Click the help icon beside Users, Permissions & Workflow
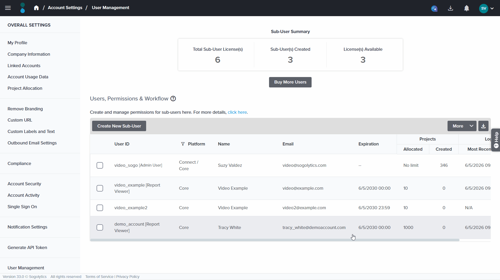Image resolution: width=500 pixels, height=280 pixels. tap(173, 99)
